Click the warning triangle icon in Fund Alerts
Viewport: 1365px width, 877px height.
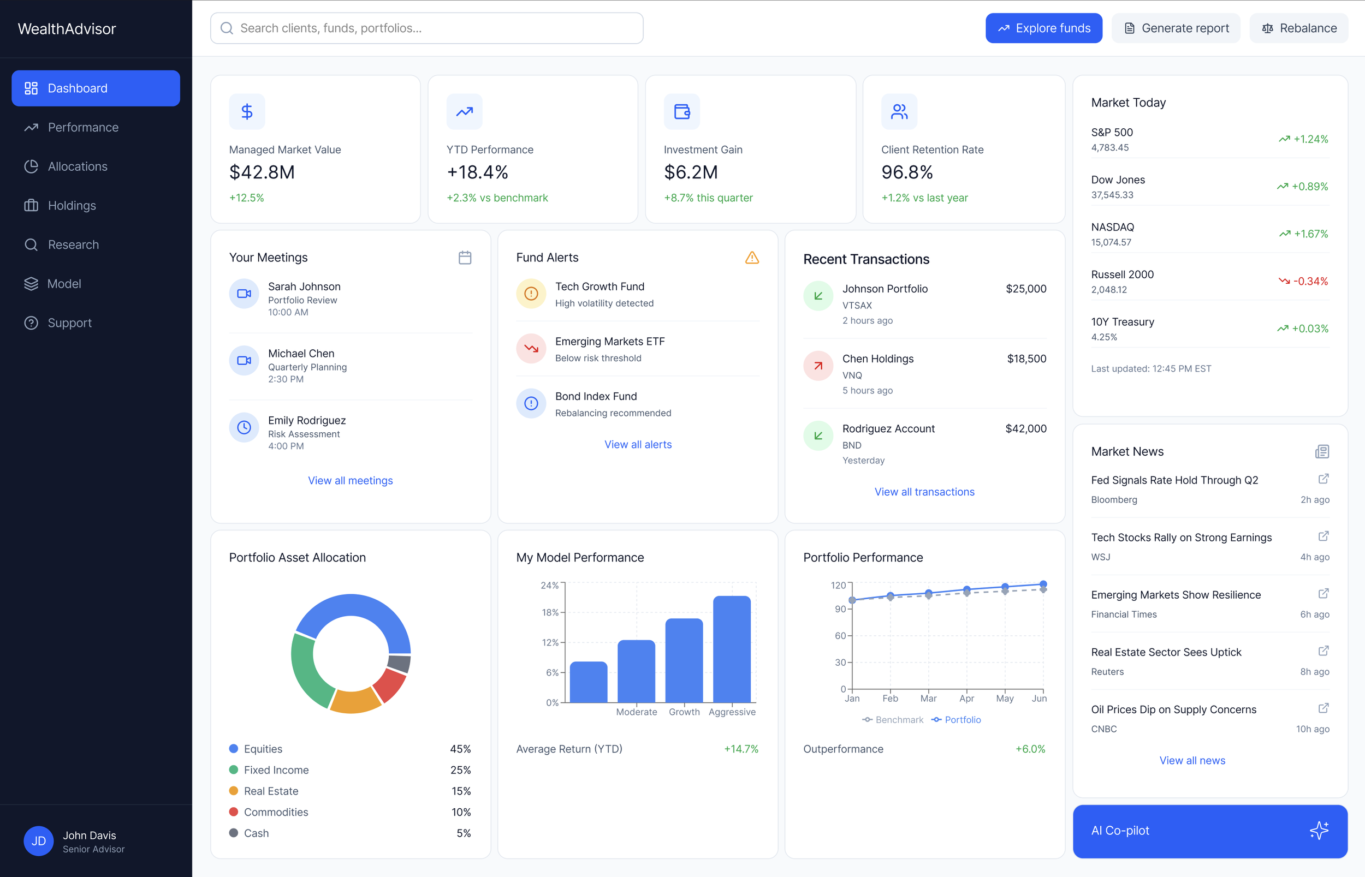click(751, 258)
